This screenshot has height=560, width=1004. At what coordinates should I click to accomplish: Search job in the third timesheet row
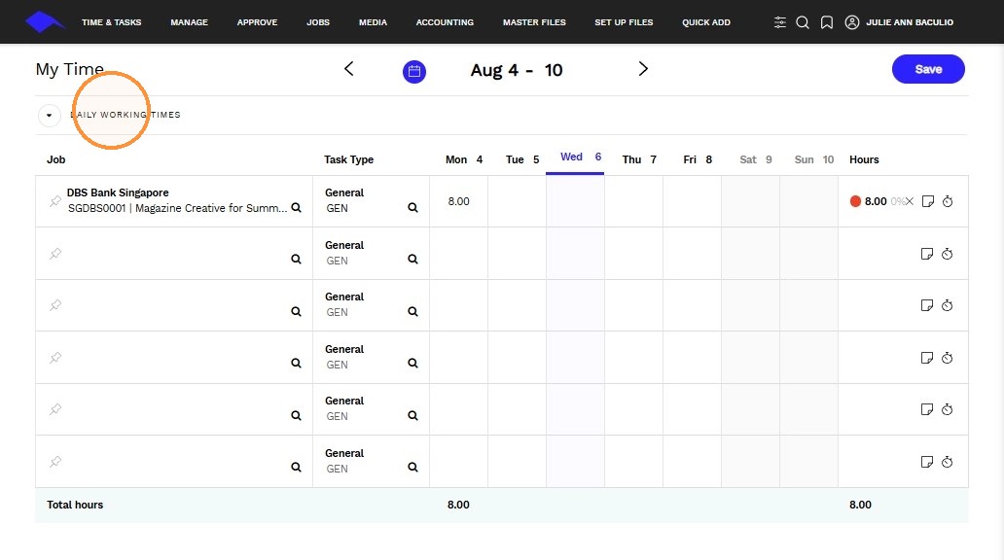296,312
